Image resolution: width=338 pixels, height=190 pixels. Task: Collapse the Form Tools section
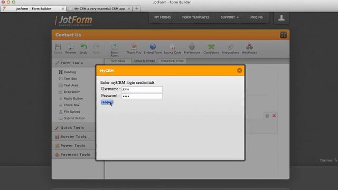[73, 63]
